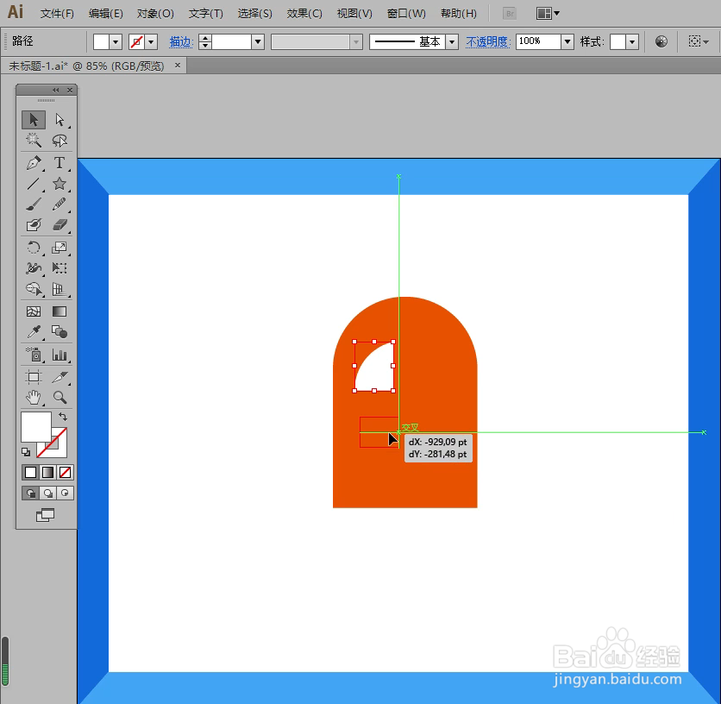The height and width of the screenshot is (704, 721).
Task: Open 描边 stroke panel link
Action: (180, 42)
